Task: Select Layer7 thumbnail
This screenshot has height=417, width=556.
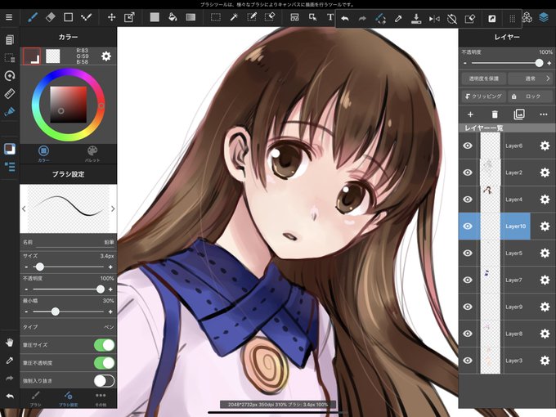Action: tap(490, 280)
